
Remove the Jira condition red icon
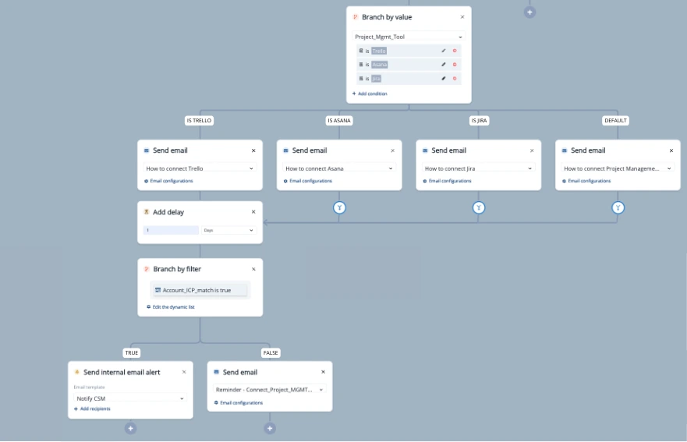pyautogui.click(x=455, y=79)
